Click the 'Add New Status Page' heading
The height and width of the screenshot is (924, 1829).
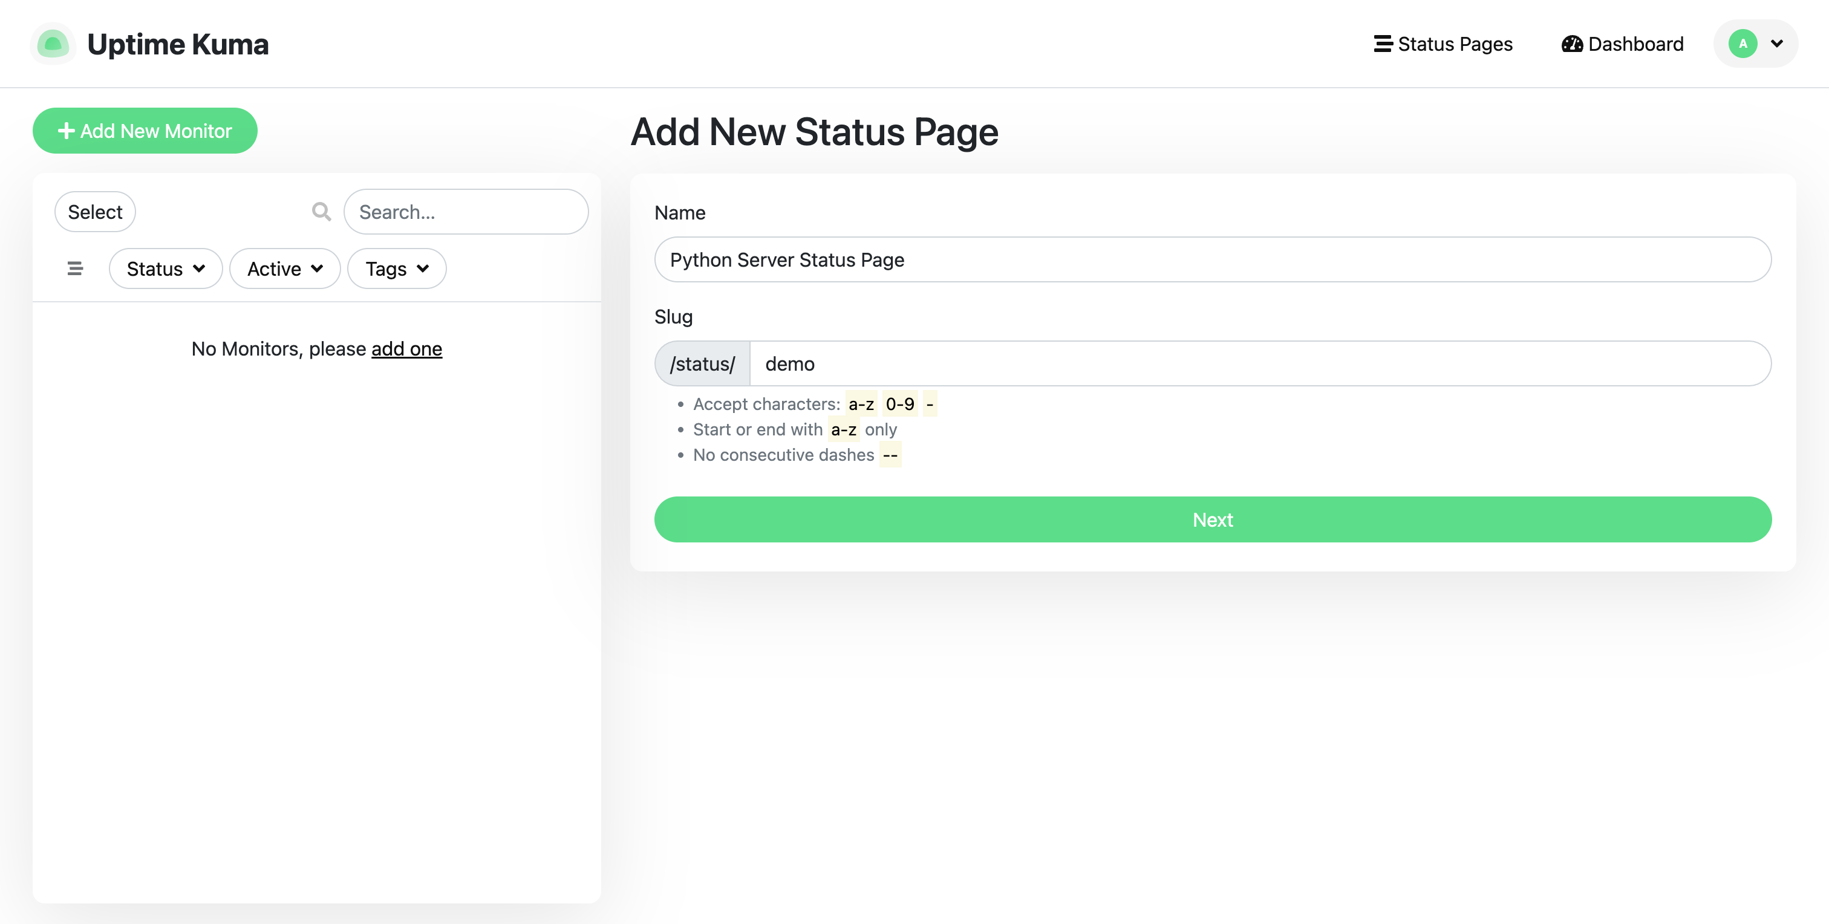click(814, 132)
